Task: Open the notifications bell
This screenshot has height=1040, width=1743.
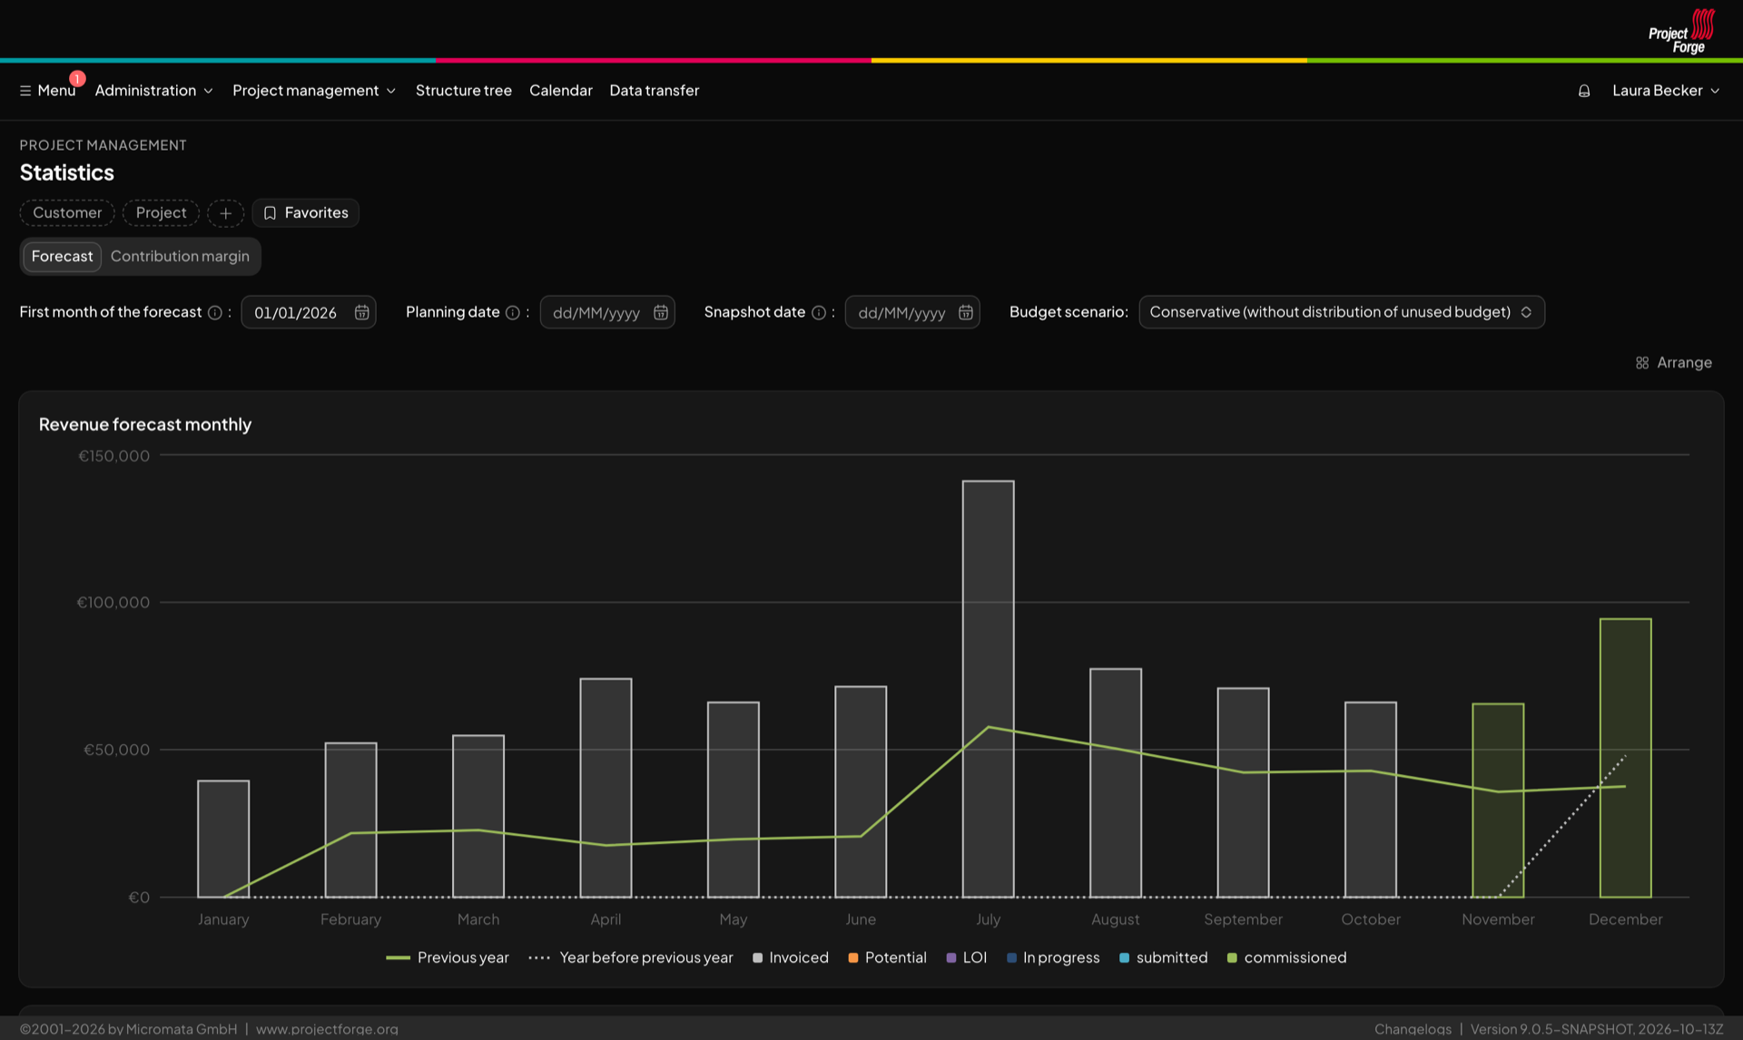Action: click(x=1584, y=91)
